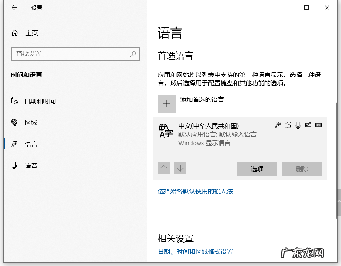The height and width of the screenshot is (266, 341).
Task: Open 选择始终默认使用的输入法 link
Action: click(x=195, y=191)
